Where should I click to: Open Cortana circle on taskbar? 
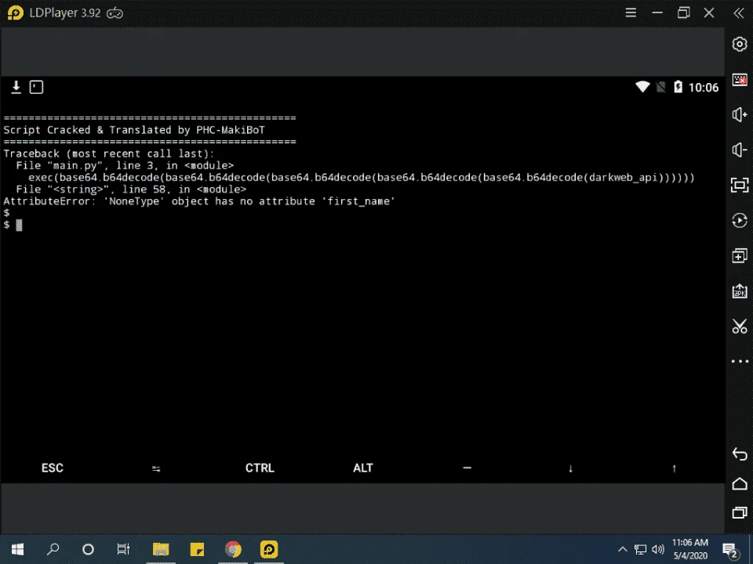pyautogui.click(x=88, y=549)
